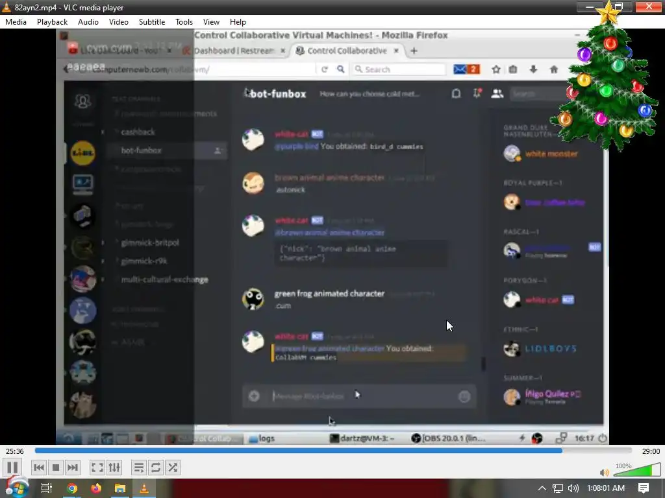Click the message attachment plus icon
This screenshot has height=498, width=665.
click(x=254, y=396)
